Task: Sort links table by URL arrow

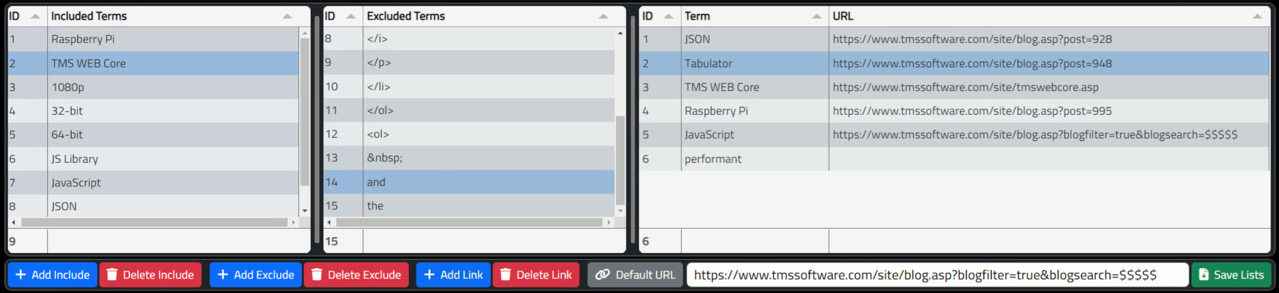Action: (x=1258, y=16)
